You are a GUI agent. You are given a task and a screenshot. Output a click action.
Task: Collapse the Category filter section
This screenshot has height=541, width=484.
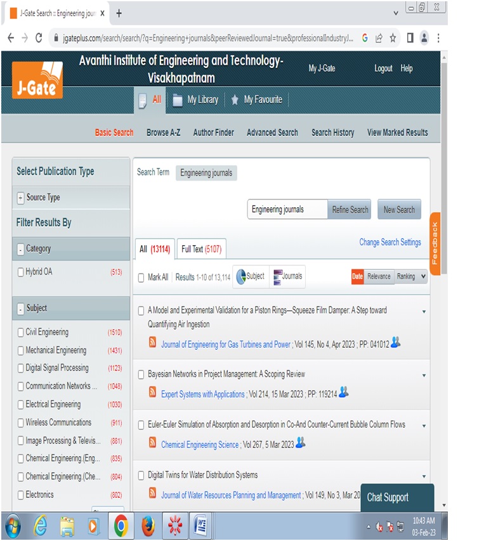(x=21, y=249)
